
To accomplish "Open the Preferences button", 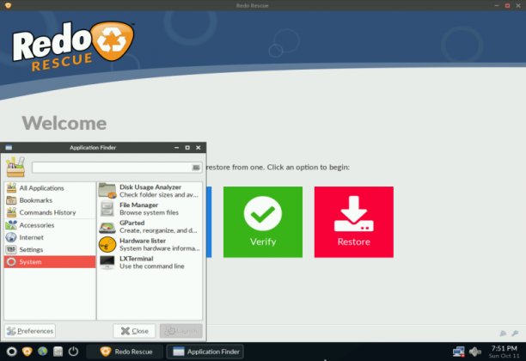I will pos(30,331).
